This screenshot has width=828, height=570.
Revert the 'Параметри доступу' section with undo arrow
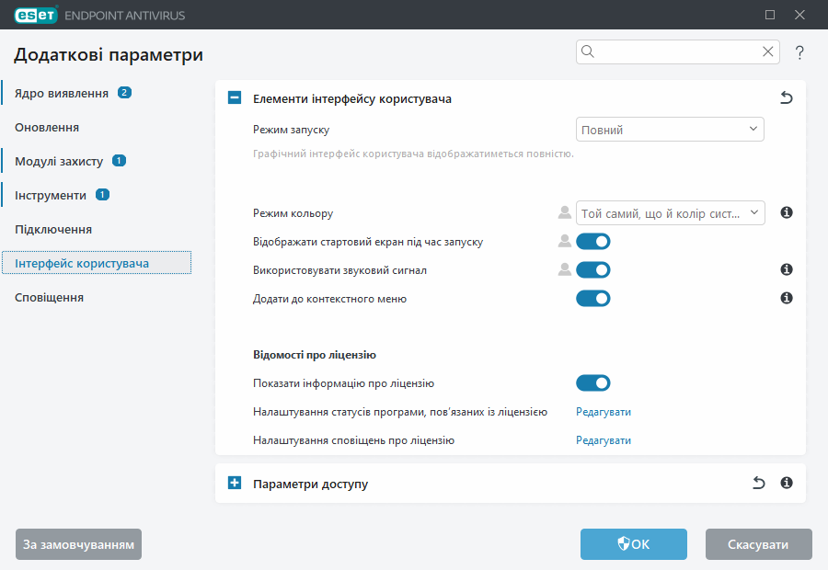pyautogui.click(x=759, y=483)
